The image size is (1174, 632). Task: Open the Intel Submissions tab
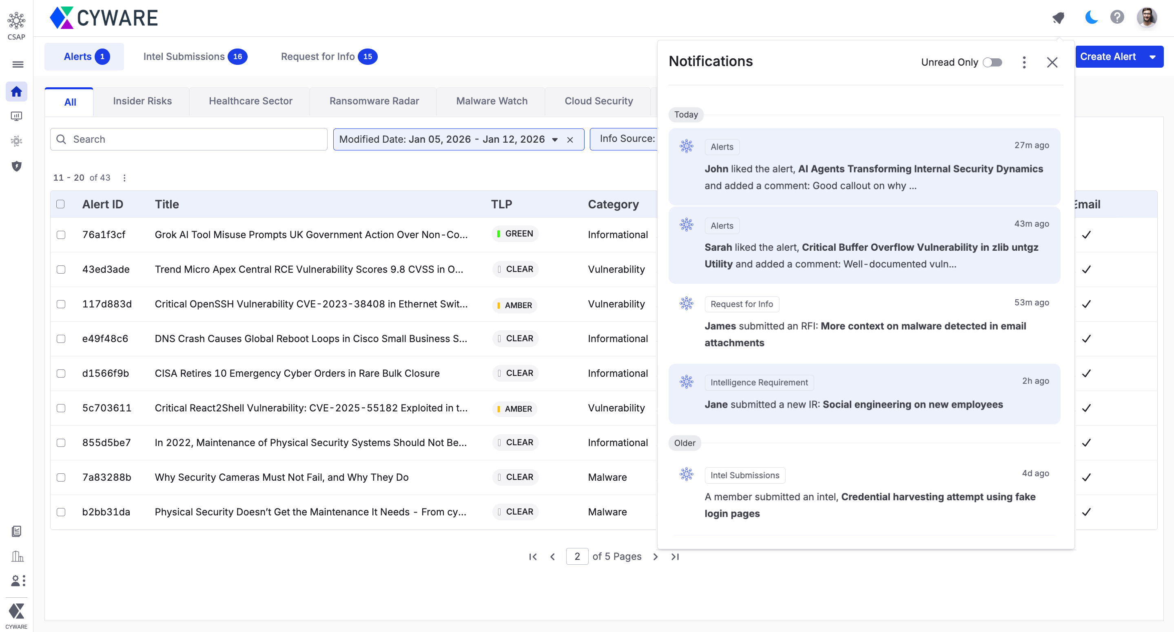coord(184,57)
